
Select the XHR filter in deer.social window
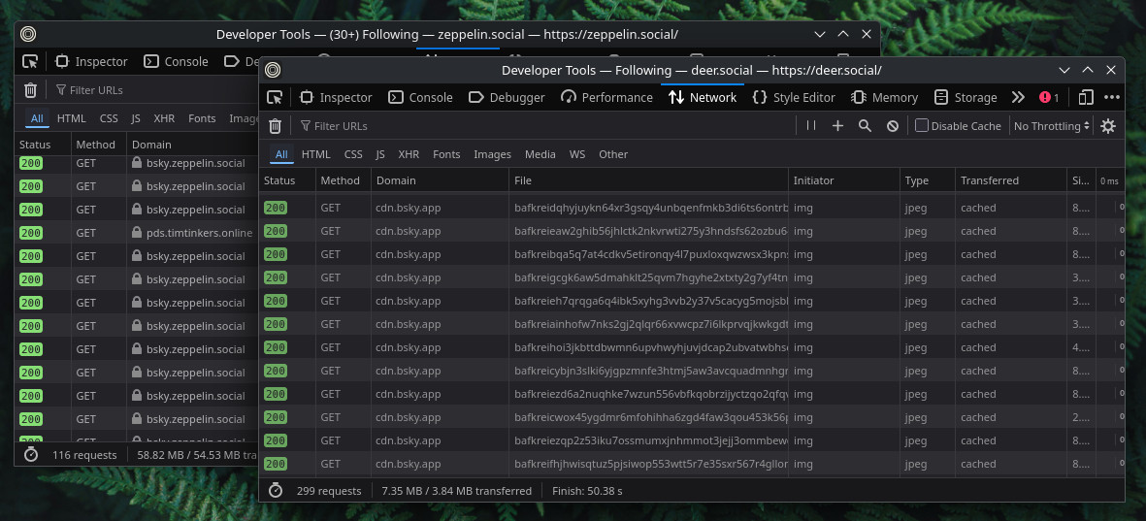409,154
